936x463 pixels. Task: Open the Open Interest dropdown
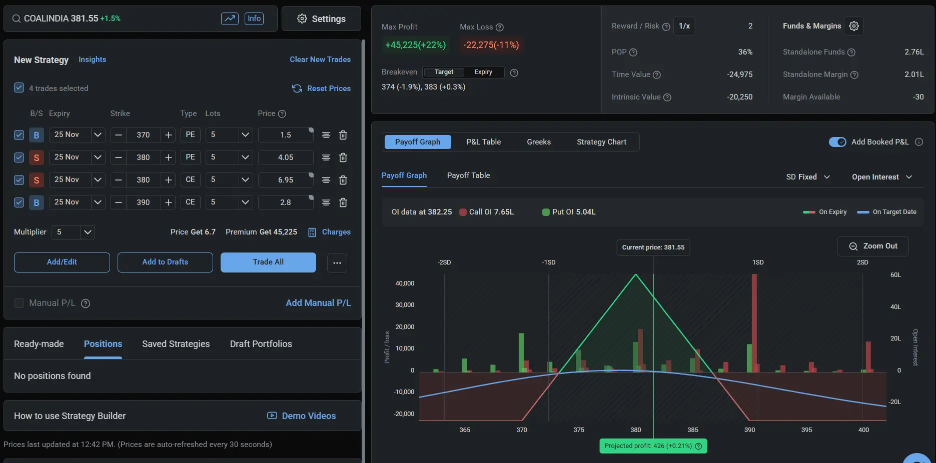(882, 177)
